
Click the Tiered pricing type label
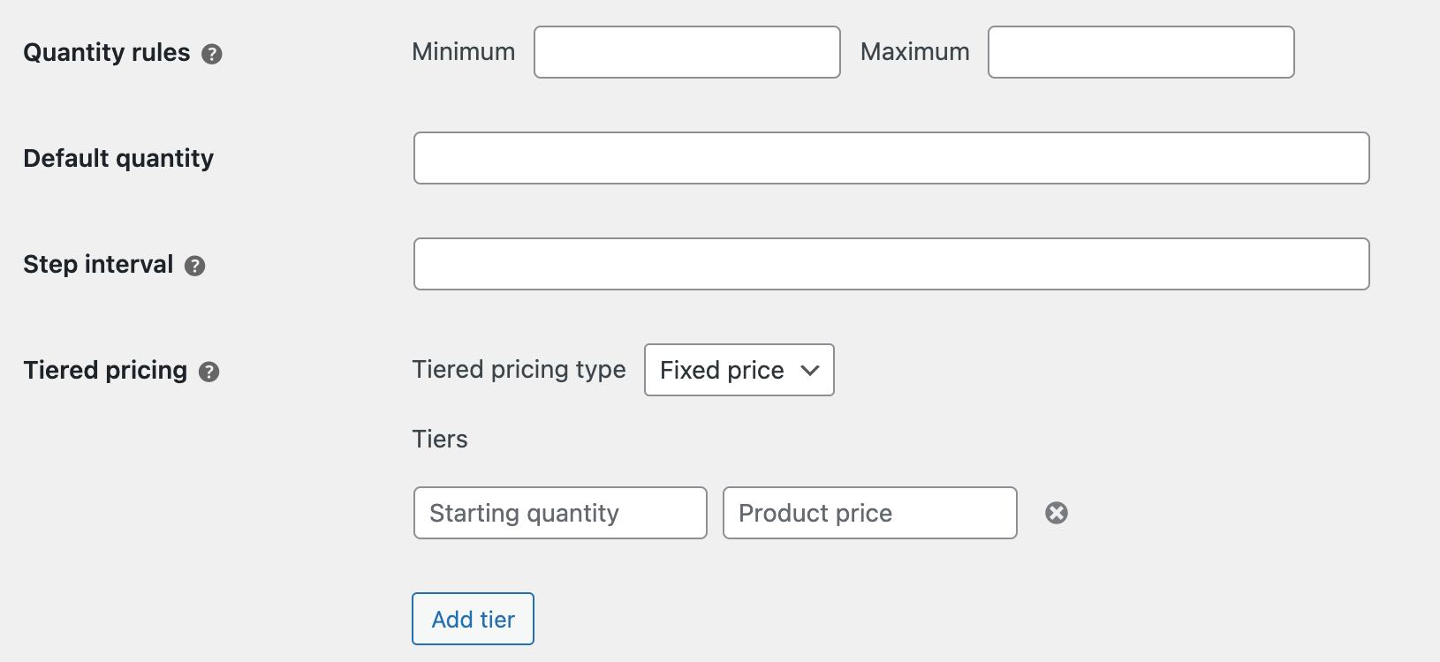[x=519, y=370]
